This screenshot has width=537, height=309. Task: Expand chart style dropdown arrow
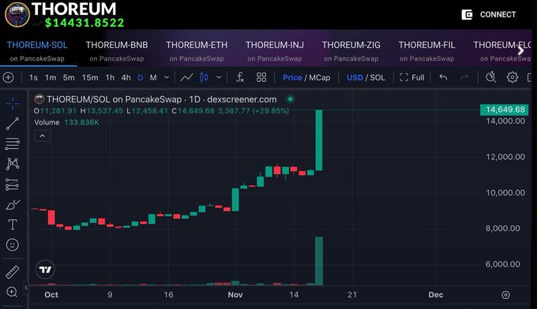(x=219, y=77)
